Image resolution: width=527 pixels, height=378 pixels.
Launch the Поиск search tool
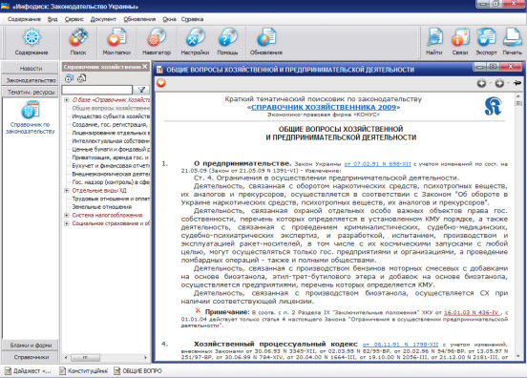(78, 37)
